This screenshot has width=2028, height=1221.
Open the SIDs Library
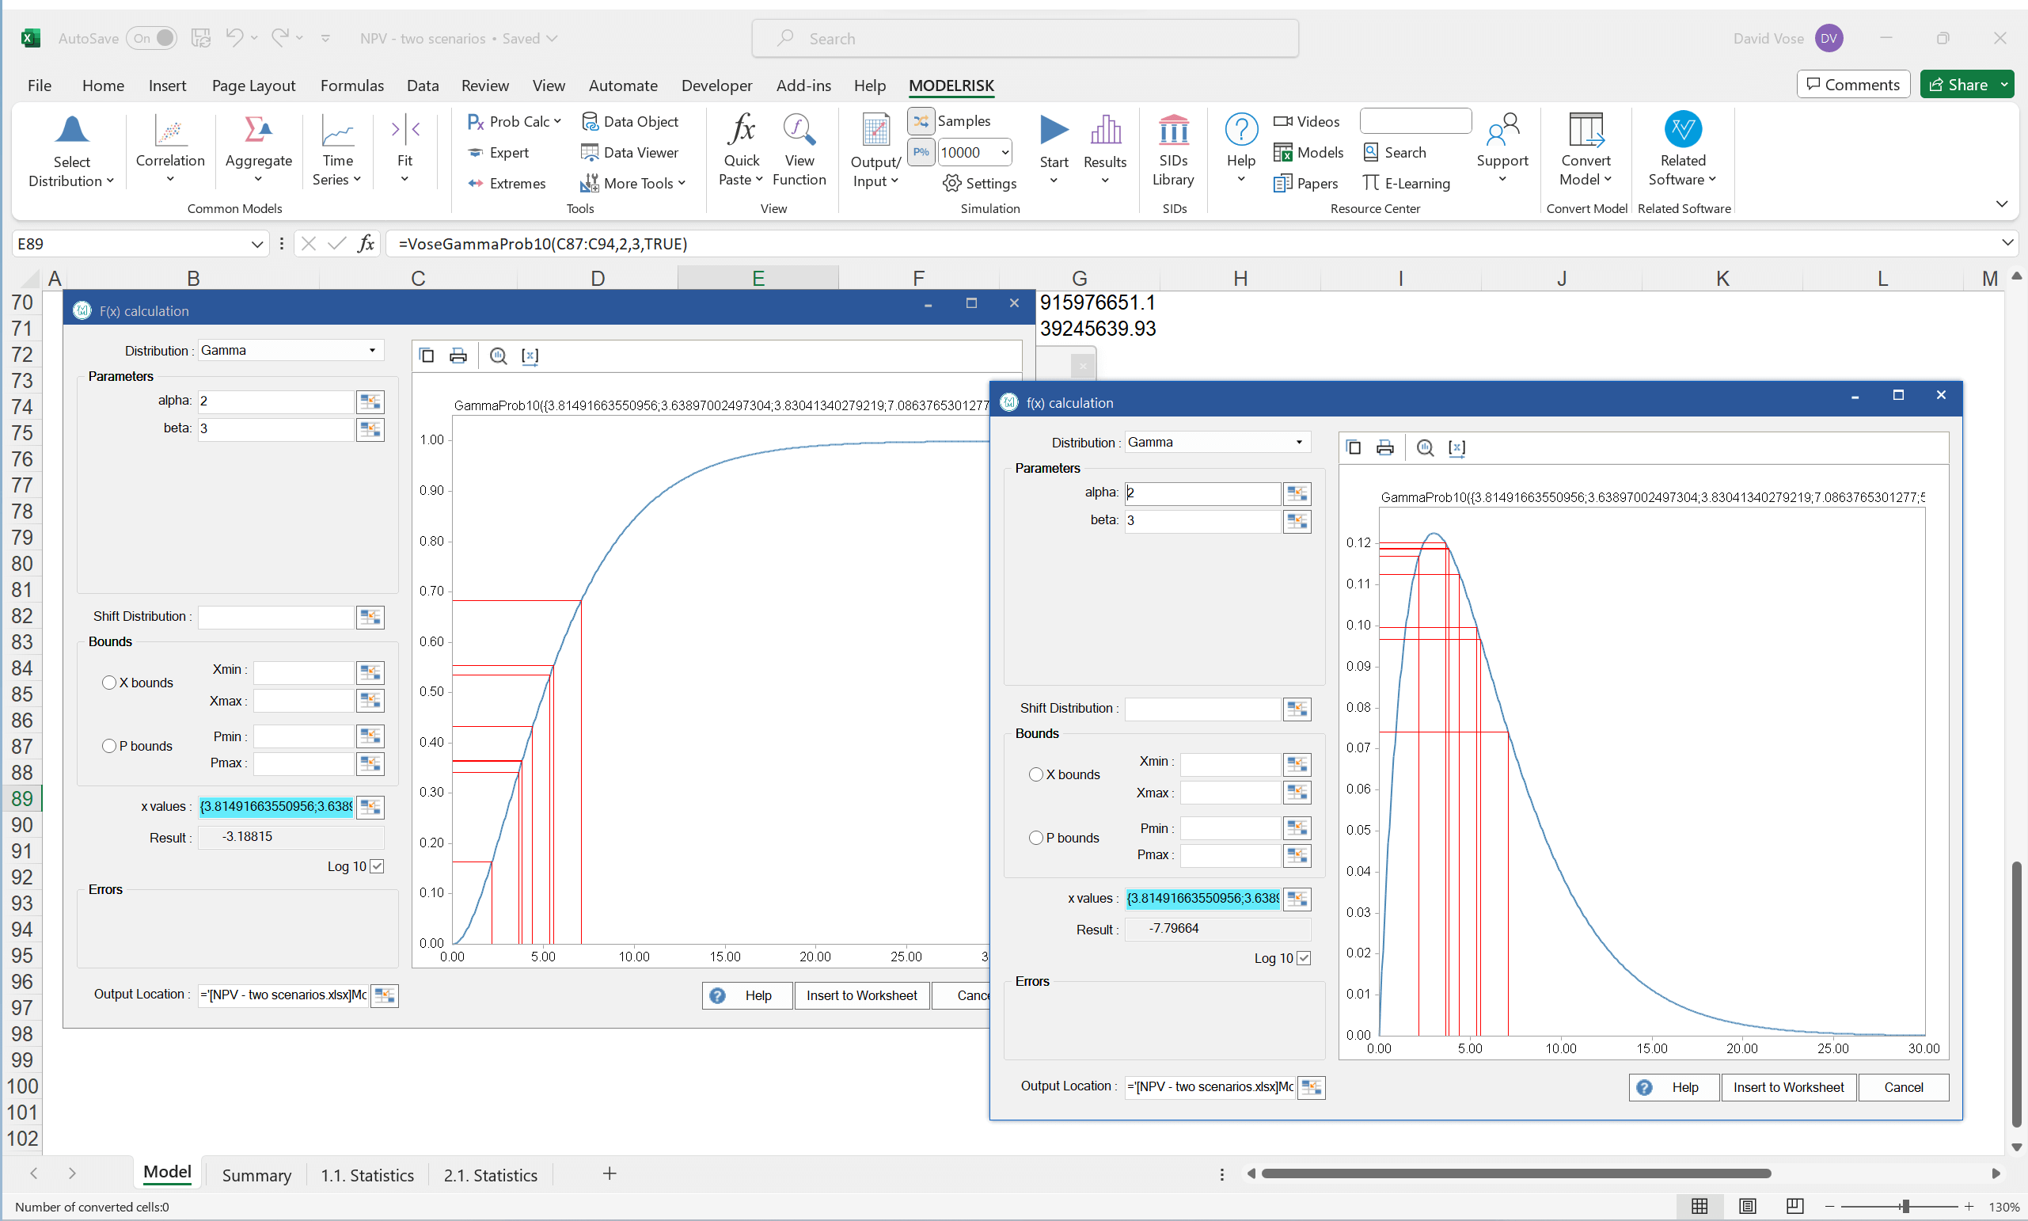click(1174, 150)
